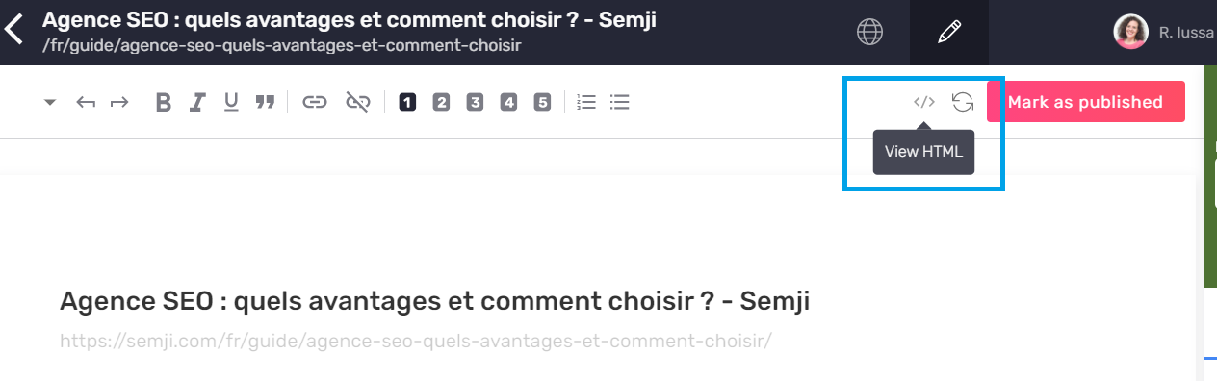Apply heading level 3
The height and width of the screenshot is (381, 1217).
475,102
